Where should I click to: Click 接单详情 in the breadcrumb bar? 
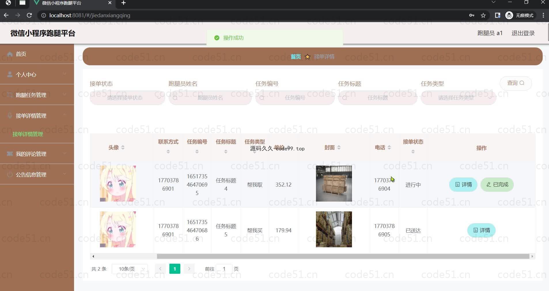[324, 57]
